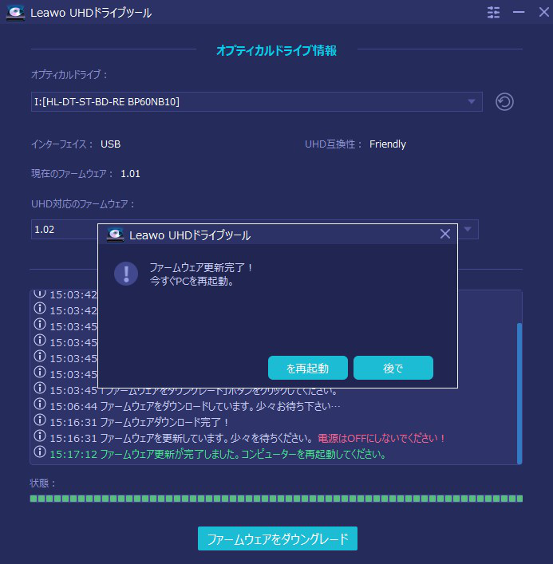Open the optical drive dropdown

click(256, 102)
